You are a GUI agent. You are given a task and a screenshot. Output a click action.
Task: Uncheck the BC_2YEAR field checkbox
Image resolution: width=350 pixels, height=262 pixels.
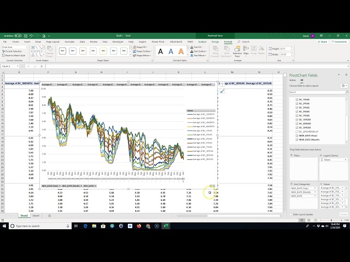(x=297, y=104)
